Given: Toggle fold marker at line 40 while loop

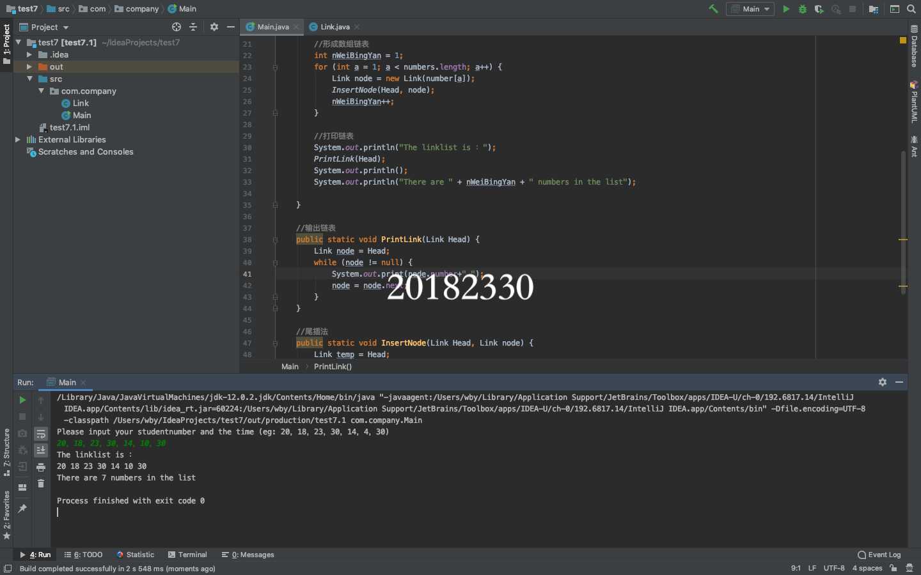Looking at the screenshot, I should [275, 263].
